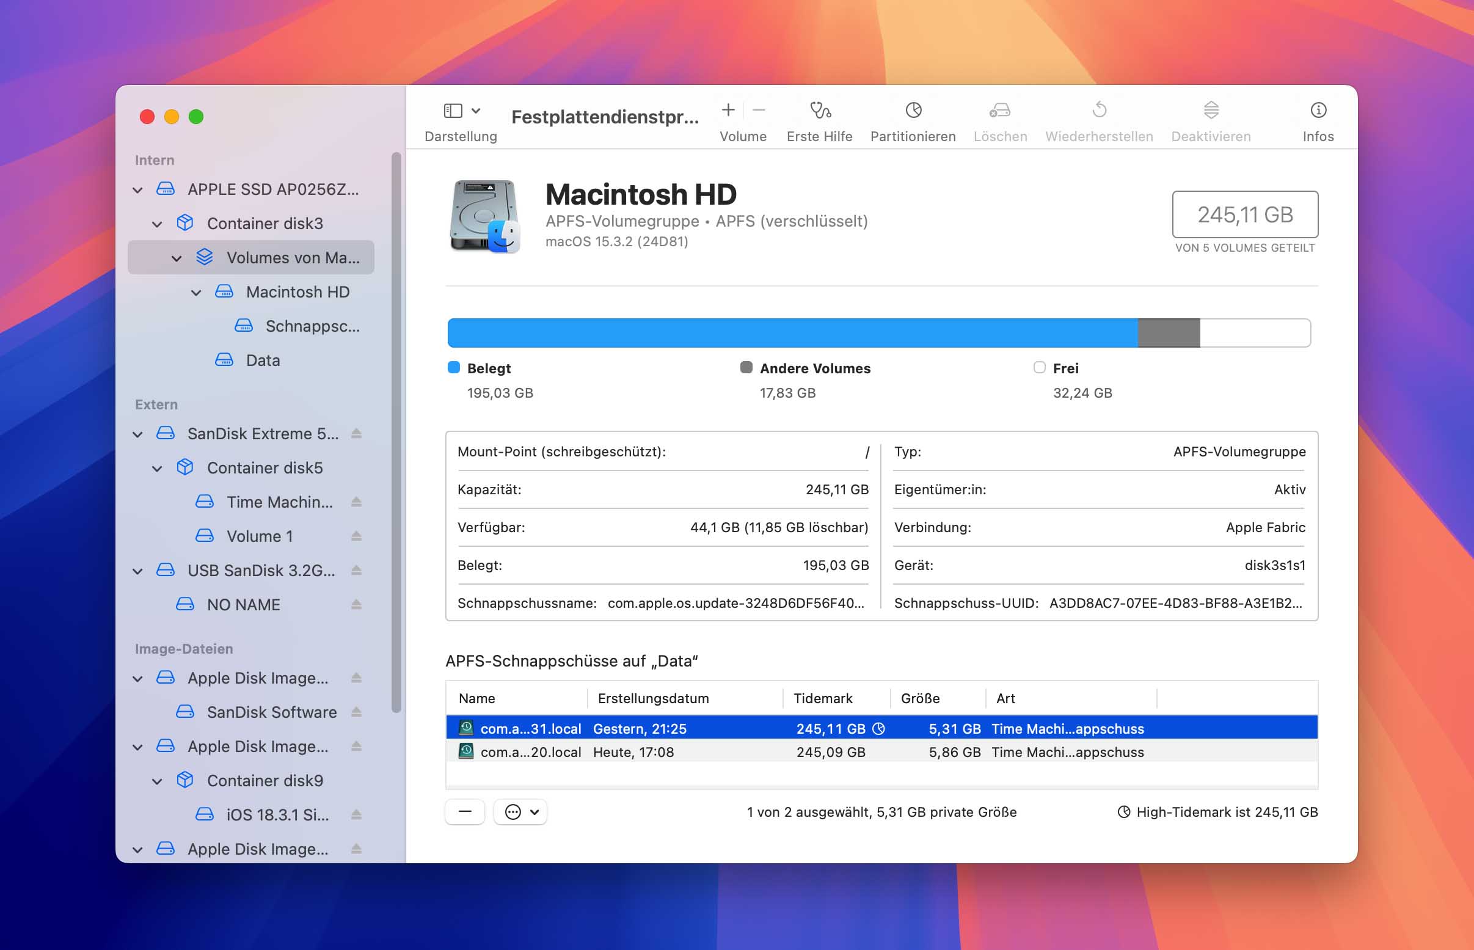The width and height of the screenshot is (1474, 950).
Task: Open the Infos panel icon
Action: tap(1318, 110)
